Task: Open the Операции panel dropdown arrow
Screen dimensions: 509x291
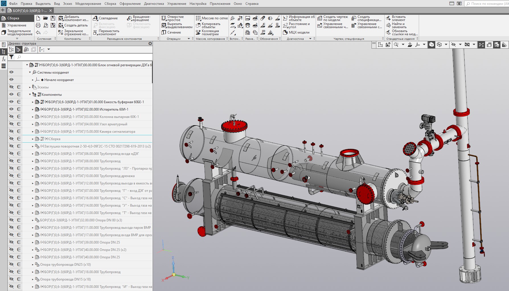Action: click(x=188, y=39)
